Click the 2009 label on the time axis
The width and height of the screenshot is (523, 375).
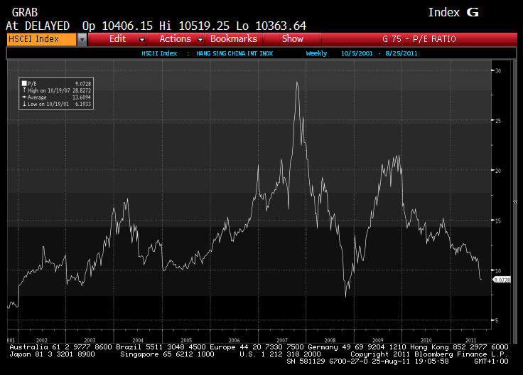pos(377,340)
